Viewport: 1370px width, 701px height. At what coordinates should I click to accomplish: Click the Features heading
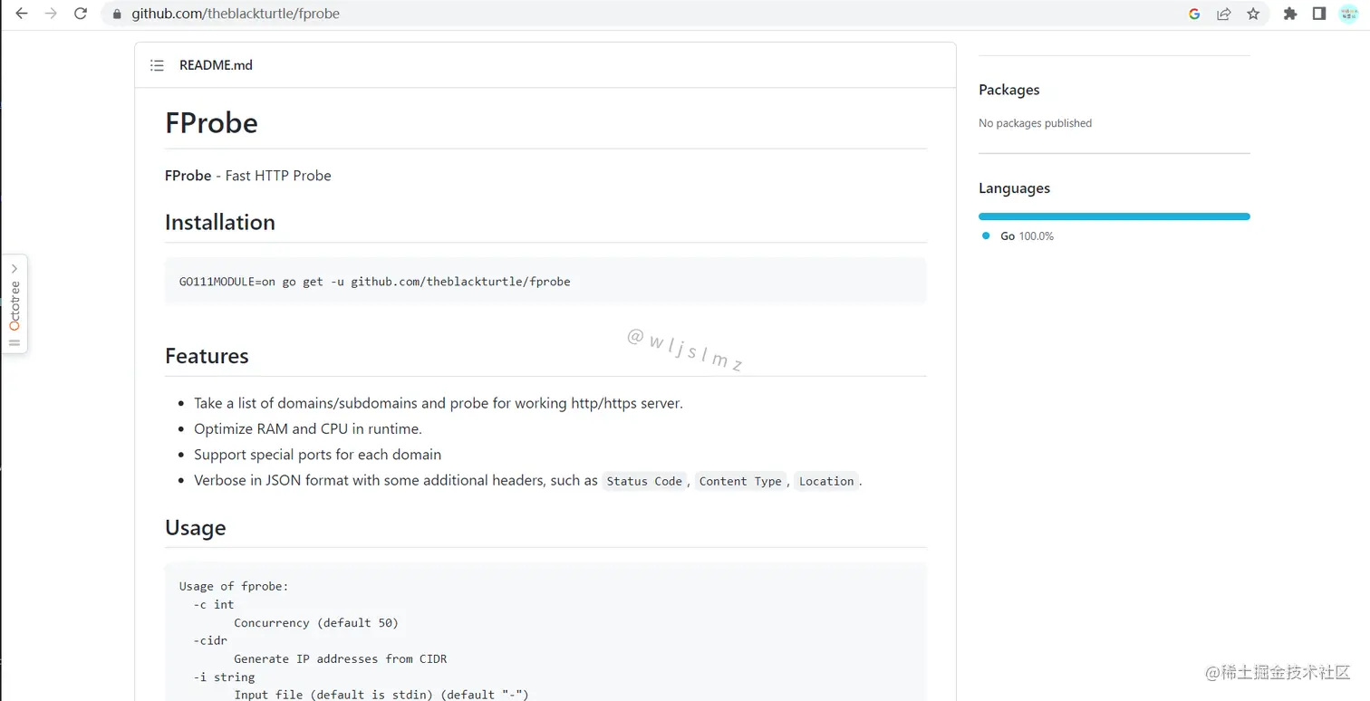pyautogui.click(x=207, y=356)
